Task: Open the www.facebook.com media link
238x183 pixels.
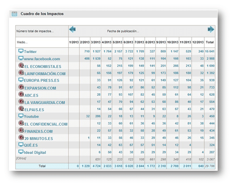Action: click(42, 59)
